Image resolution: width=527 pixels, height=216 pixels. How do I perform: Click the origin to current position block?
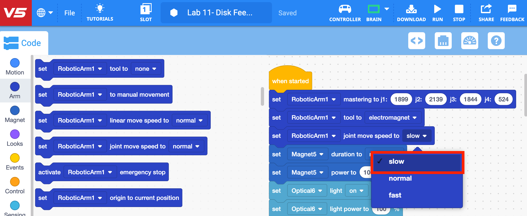[144, 198]
